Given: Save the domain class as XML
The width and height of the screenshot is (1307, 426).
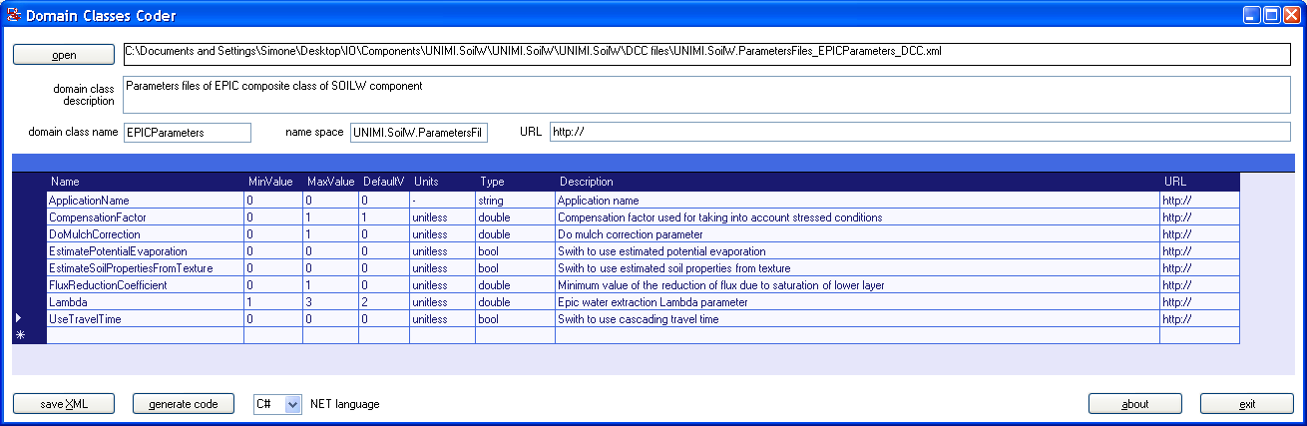Looking at the screenshot, I should (x=64, y=404).
